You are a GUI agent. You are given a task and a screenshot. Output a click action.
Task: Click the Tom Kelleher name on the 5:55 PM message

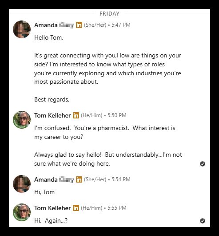tap(52, 208)
